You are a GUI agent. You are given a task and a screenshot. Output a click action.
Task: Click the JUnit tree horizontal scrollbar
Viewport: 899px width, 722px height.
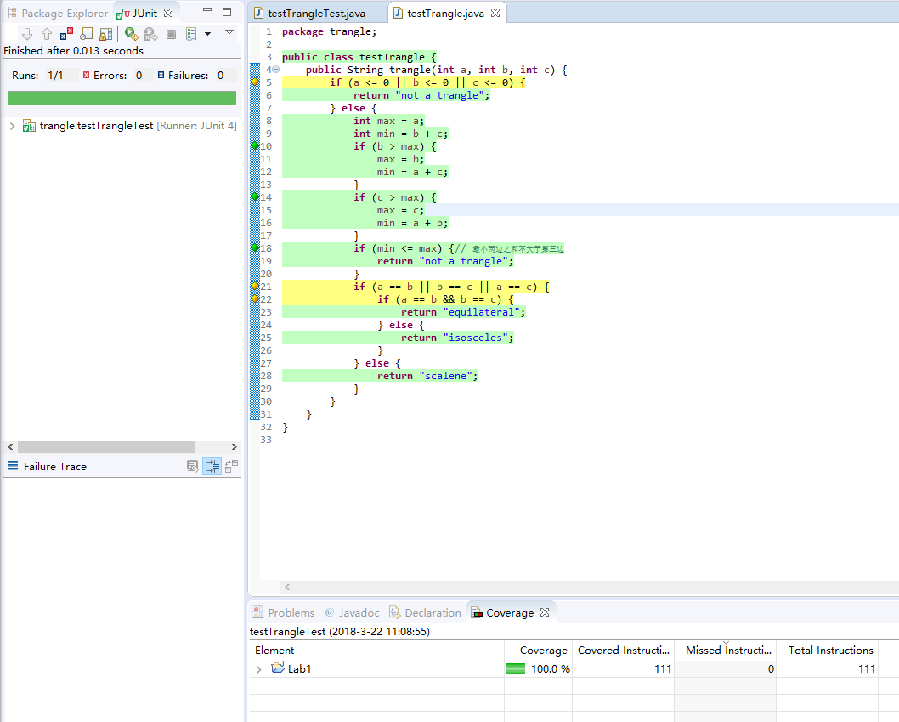tap(106, 446)
